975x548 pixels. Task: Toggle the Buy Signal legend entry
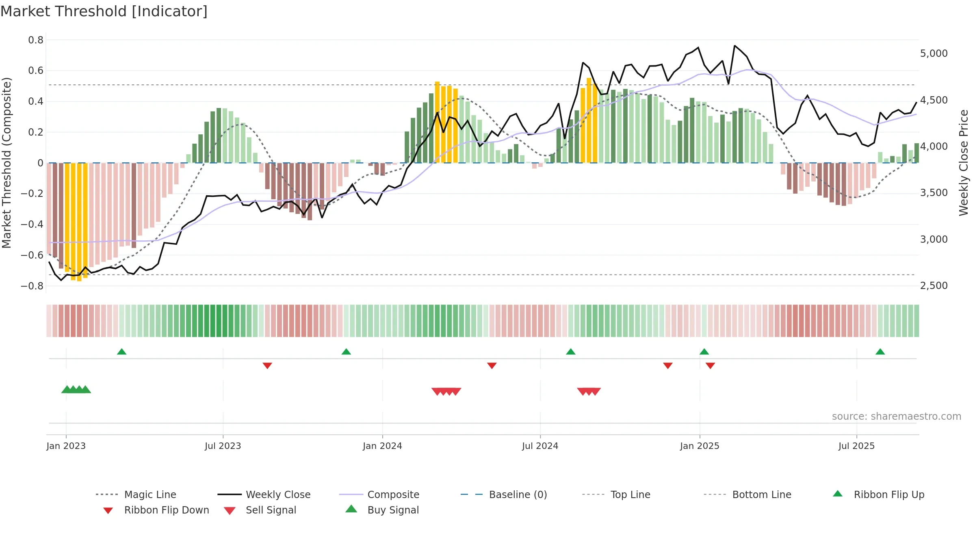[x=382, y=510]
